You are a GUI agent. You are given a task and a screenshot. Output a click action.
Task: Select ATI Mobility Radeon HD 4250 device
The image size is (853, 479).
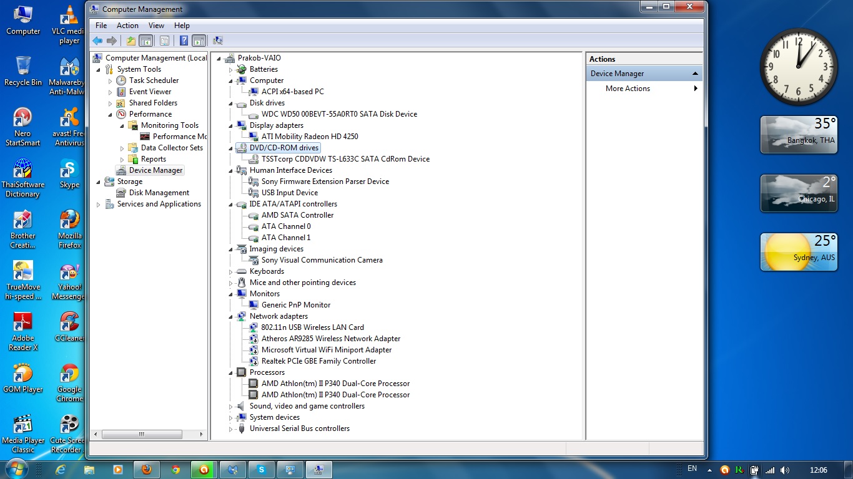click(310, 137)
